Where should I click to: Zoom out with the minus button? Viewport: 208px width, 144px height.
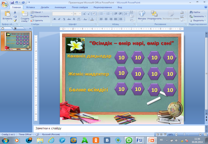(176, 134)
